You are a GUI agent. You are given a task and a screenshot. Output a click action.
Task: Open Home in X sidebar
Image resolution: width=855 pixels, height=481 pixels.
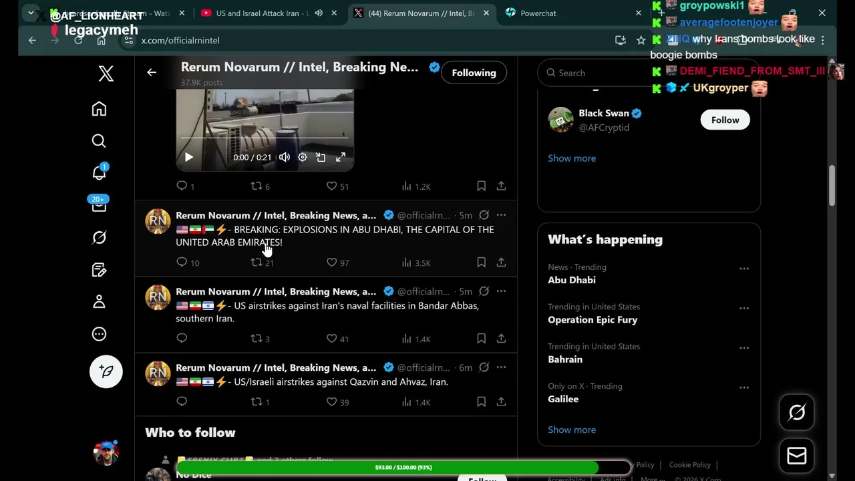coord(99,109)
